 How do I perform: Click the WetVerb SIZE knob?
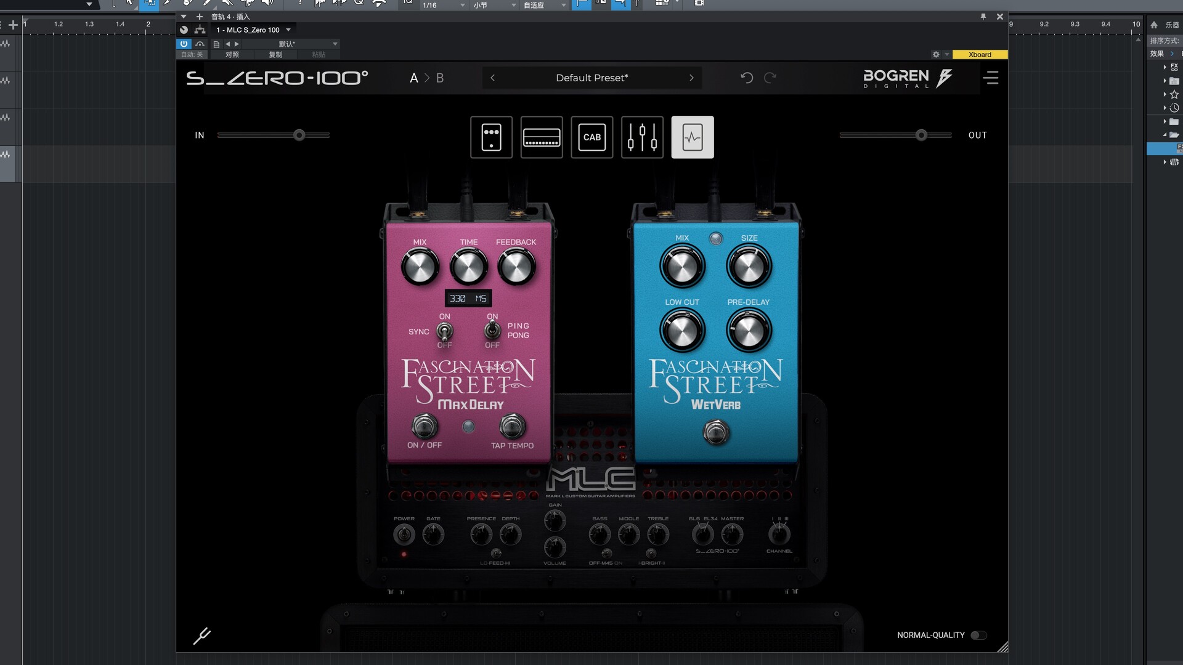tap(749, 266)
